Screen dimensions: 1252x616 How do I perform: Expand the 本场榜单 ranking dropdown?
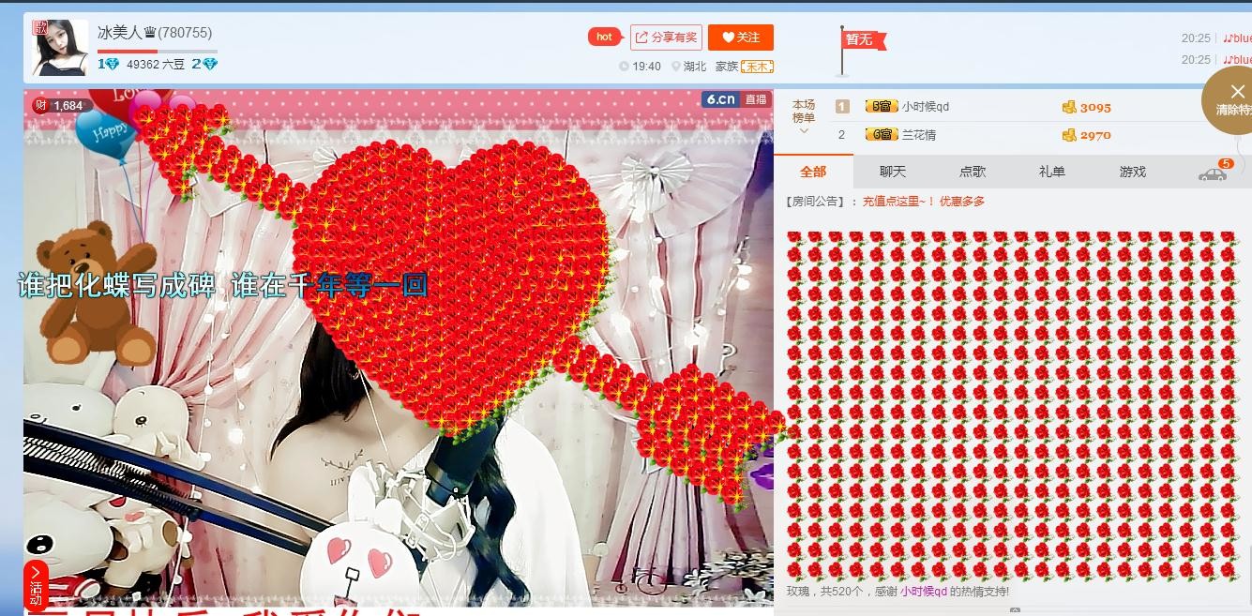coord(804,116)
